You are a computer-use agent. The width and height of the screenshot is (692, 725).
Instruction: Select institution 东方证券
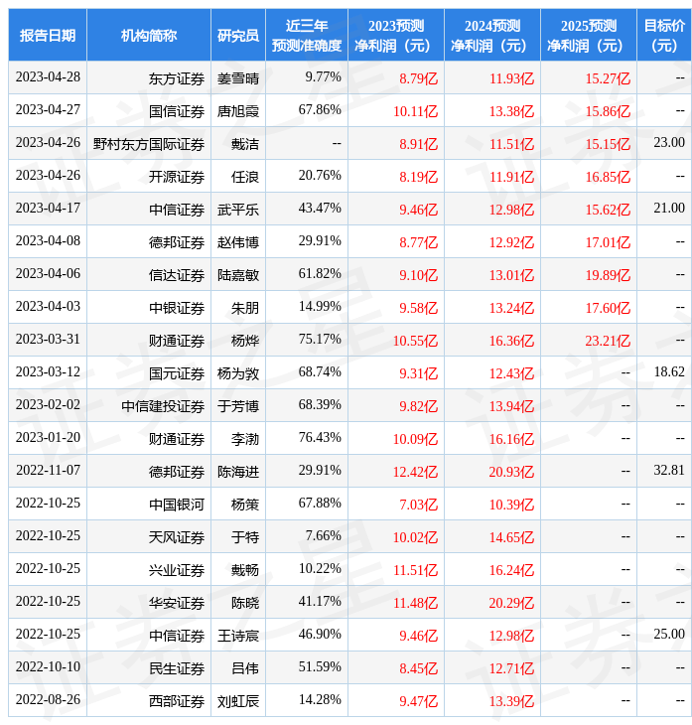tap(176, 78)
